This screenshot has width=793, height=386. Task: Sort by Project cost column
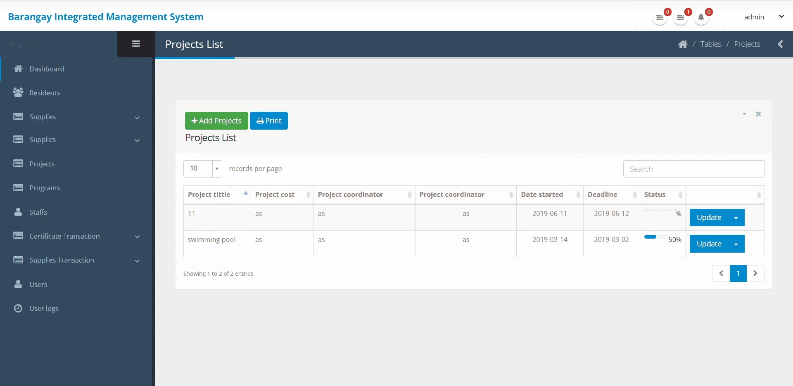pyautogui.click(x=282, y=194)
